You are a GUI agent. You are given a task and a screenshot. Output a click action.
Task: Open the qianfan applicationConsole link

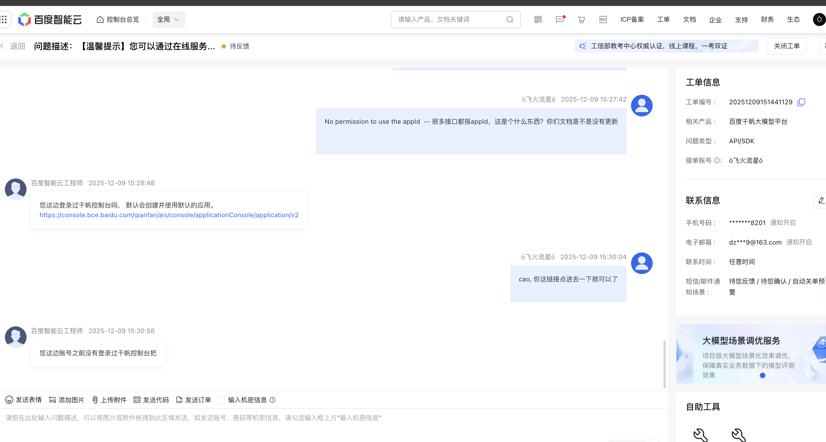tap(169, 215)
